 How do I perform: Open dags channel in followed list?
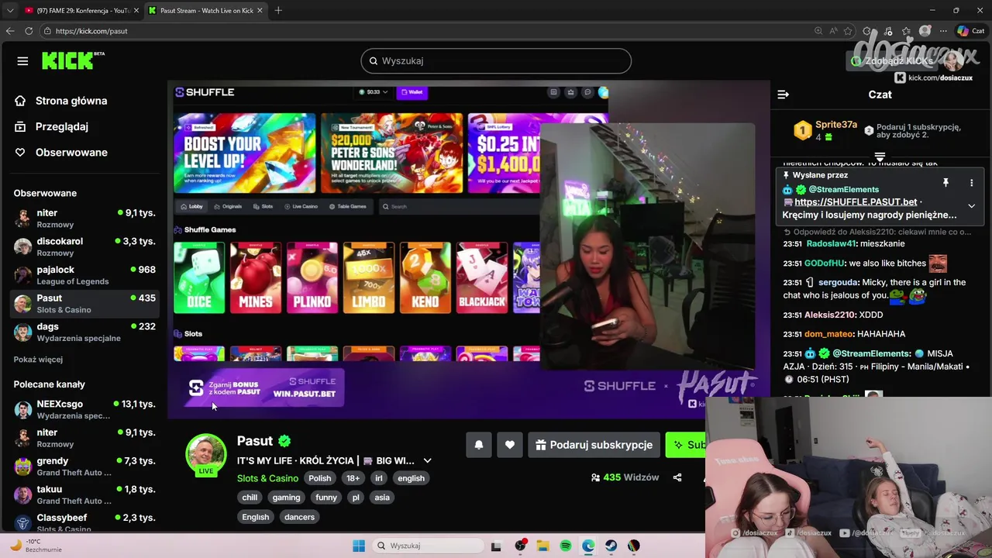pyautogui.click(x=84, y=332)
